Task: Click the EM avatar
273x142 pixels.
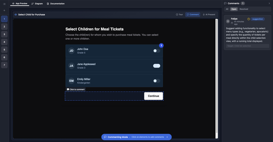Action: click(71, 81)
